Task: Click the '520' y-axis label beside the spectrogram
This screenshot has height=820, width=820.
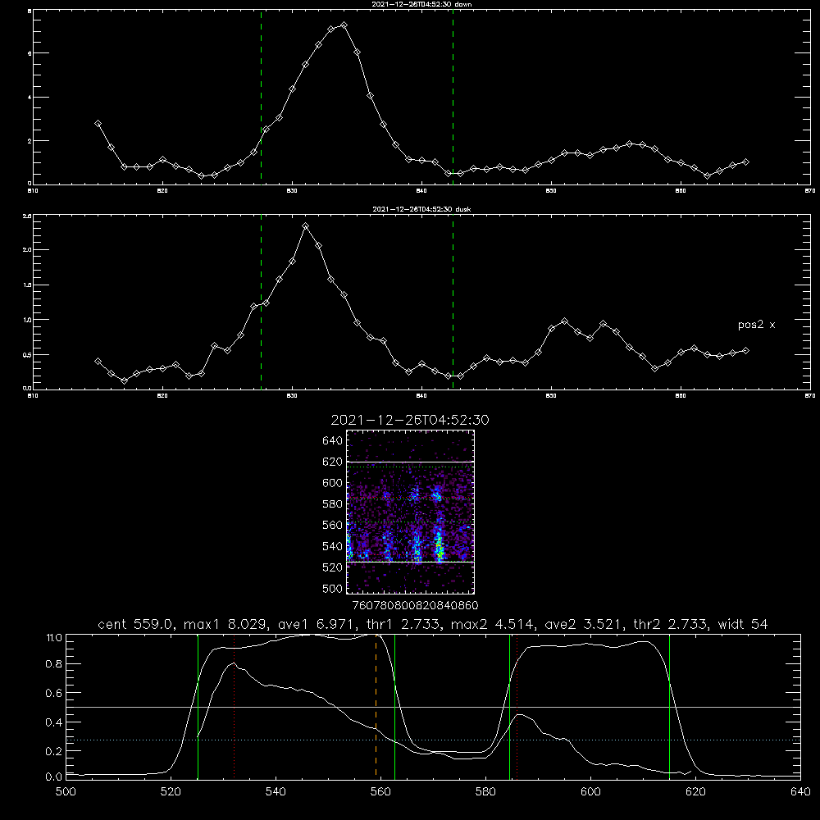Action: tap(333, 567)
